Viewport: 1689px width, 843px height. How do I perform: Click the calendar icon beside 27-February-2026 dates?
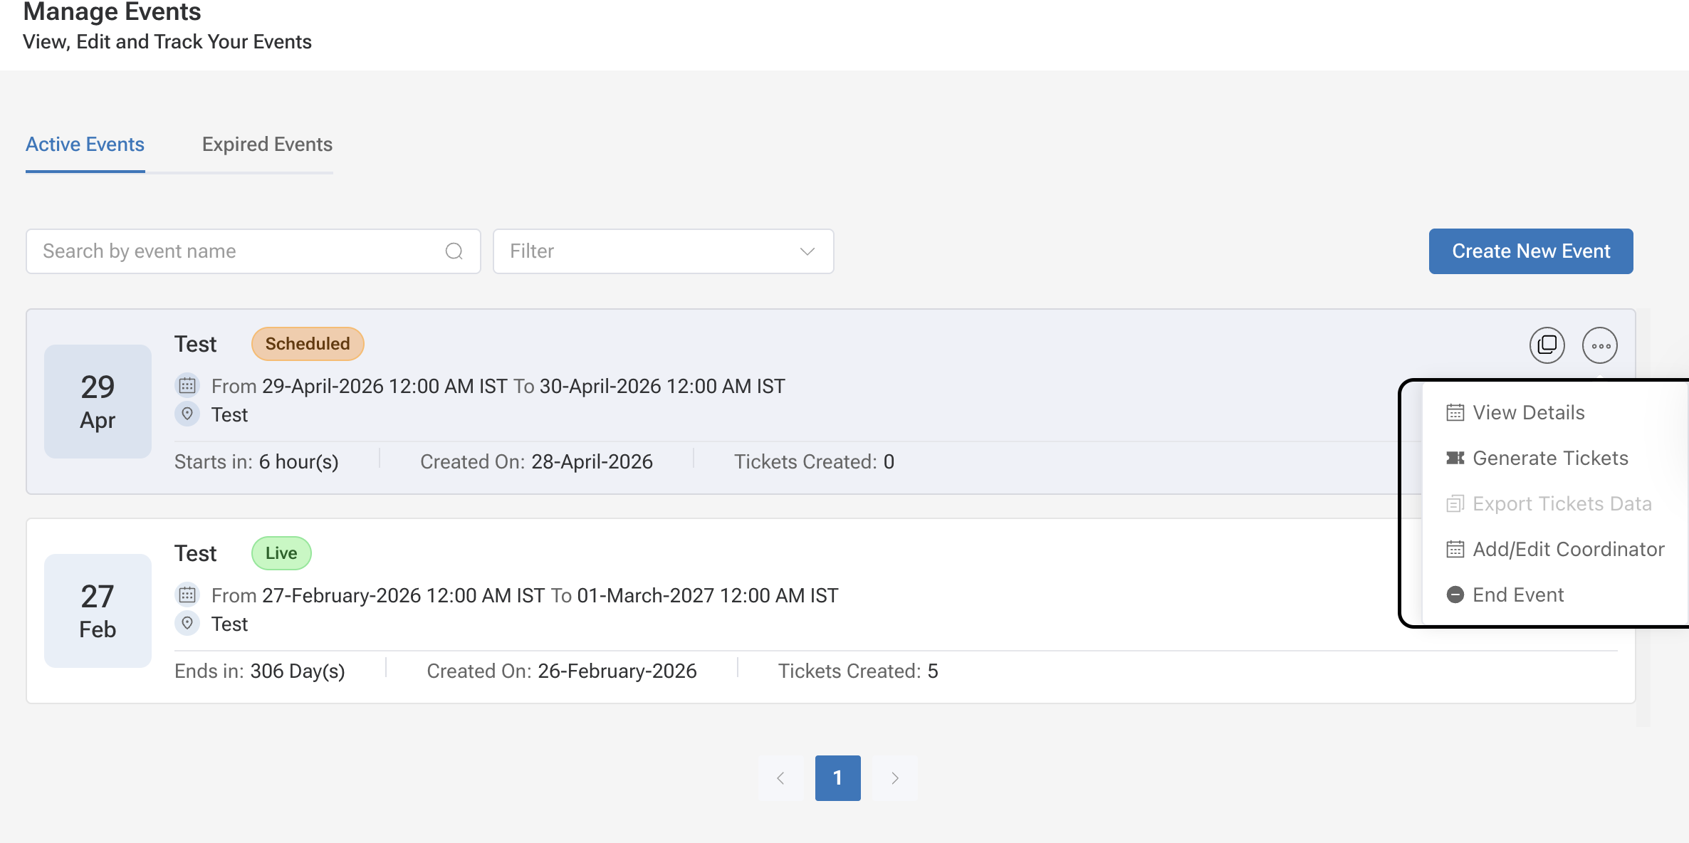click(187, 595)
